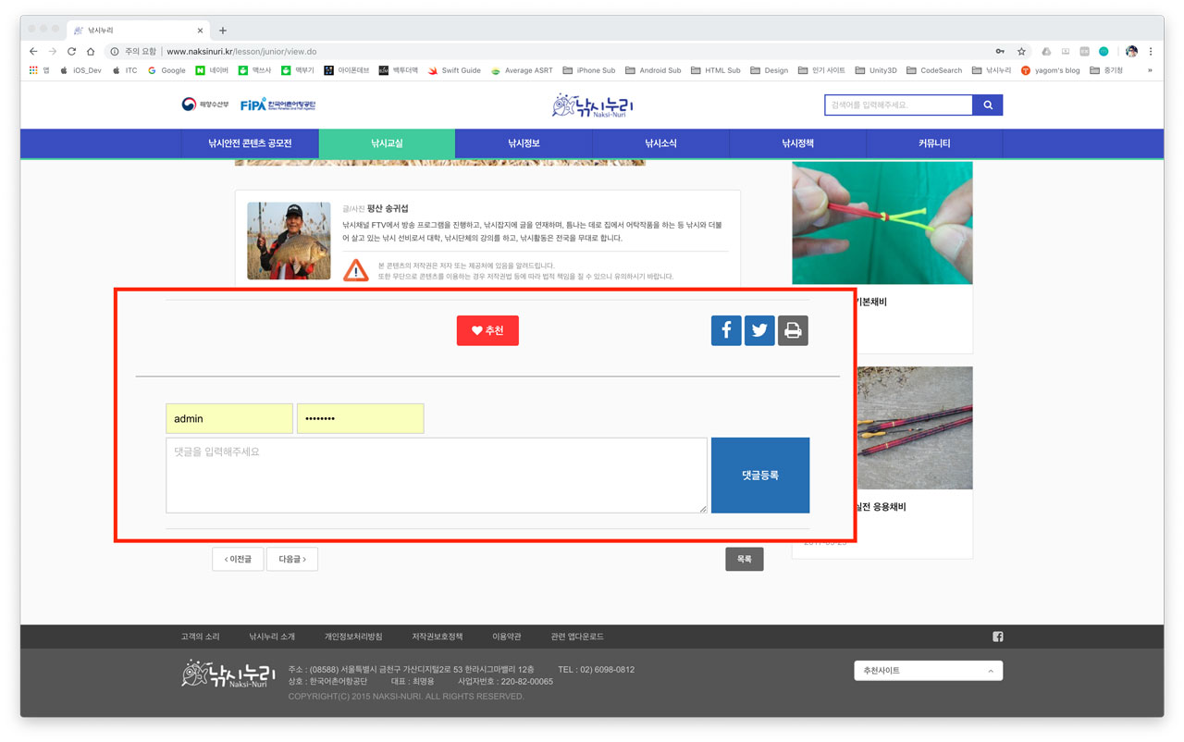Open the footer Facebook page icon
This screenshot has width=1184, height=742.
click(x=997, y=637)
